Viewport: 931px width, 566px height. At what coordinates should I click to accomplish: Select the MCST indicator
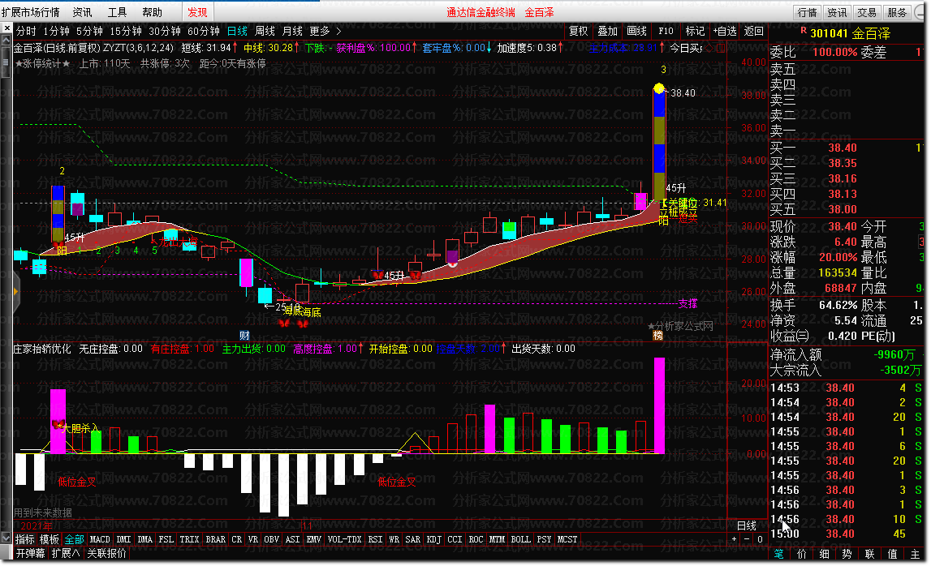[x=567, y=539]
